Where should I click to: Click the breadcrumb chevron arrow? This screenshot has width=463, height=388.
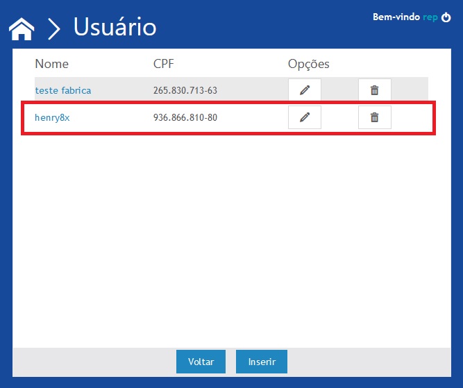(x=54, y=28)
